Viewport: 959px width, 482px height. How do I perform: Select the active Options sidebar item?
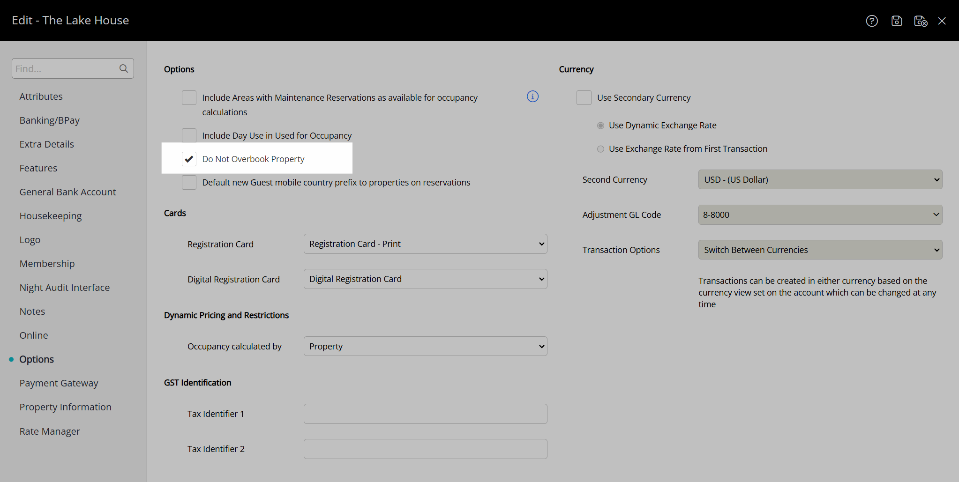[x=37, y=359]
